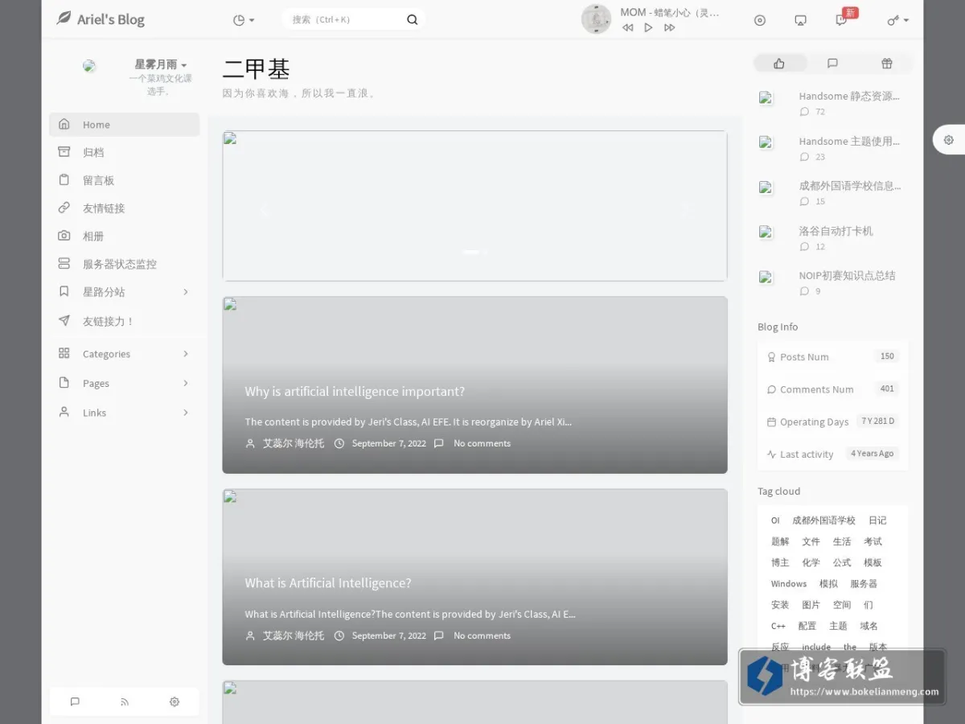Open the 留言板 guestbook page
The width and height of the screenshot is (965, 724).
click(x=124, y=180)
